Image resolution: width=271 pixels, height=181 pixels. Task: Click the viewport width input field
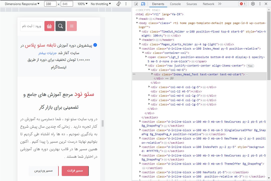[50, 4]
